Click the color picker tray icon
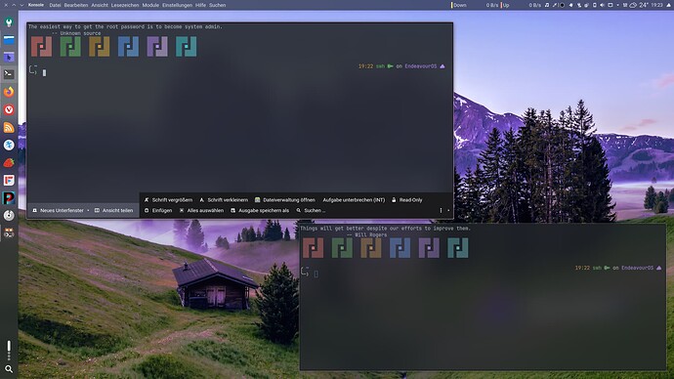This screenshot has width=674, height=379. coord(555,5)
